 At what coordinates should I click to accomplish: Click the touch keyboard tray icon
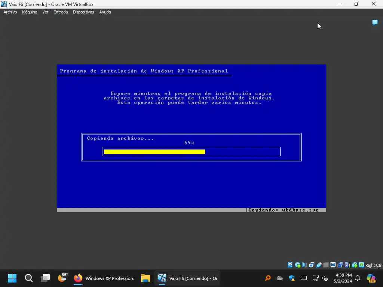coord(304,278)
